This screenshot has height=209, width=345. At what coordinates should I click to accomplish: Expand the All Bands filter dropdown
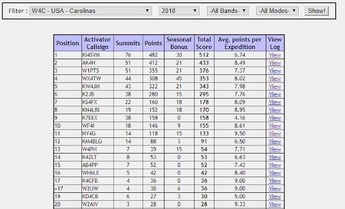click(x=227, y=11)
